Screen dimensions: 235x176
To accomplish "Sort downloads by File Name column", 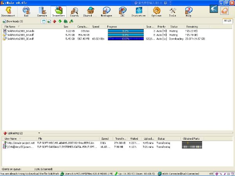I will coord(32,27).
